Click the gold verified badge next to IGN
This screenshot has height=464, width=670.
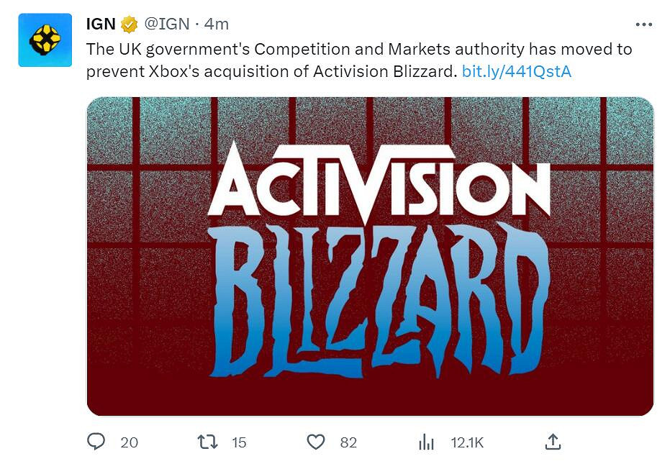click(x=129, y=24)
